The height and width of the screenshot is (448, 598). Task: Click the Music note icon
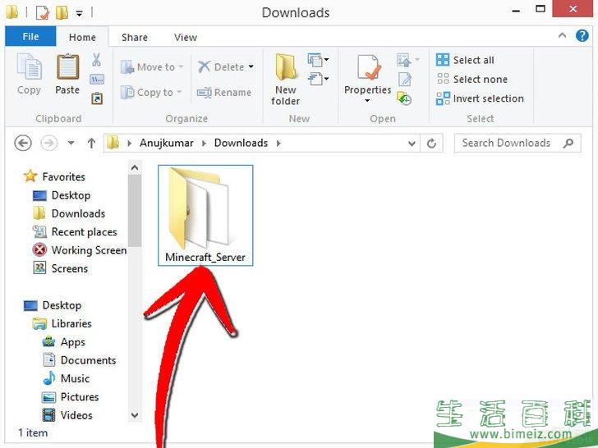pos(48,378)
